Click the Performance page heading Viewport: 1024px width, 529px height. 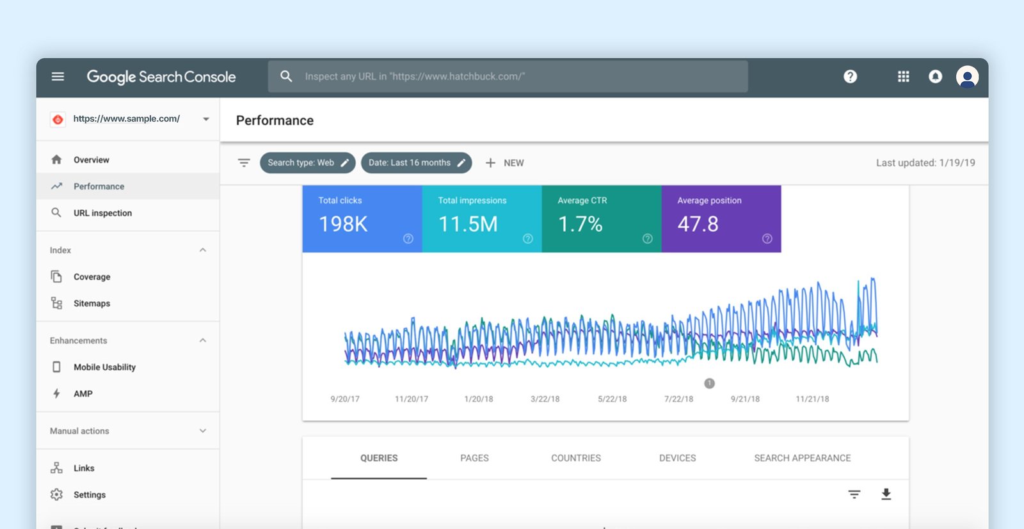coord(275,120)
